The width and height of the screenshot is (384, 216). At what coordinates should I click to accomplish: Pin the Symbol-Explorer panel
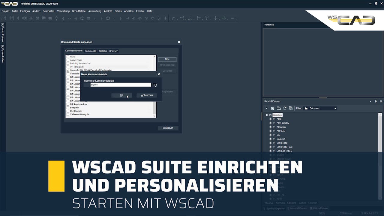coord(376,101)
